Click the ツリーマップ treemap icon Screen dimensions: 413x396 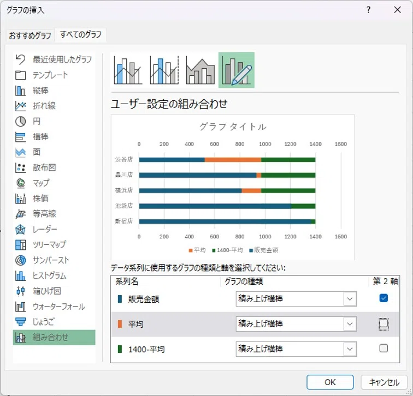tap(20, 245)
